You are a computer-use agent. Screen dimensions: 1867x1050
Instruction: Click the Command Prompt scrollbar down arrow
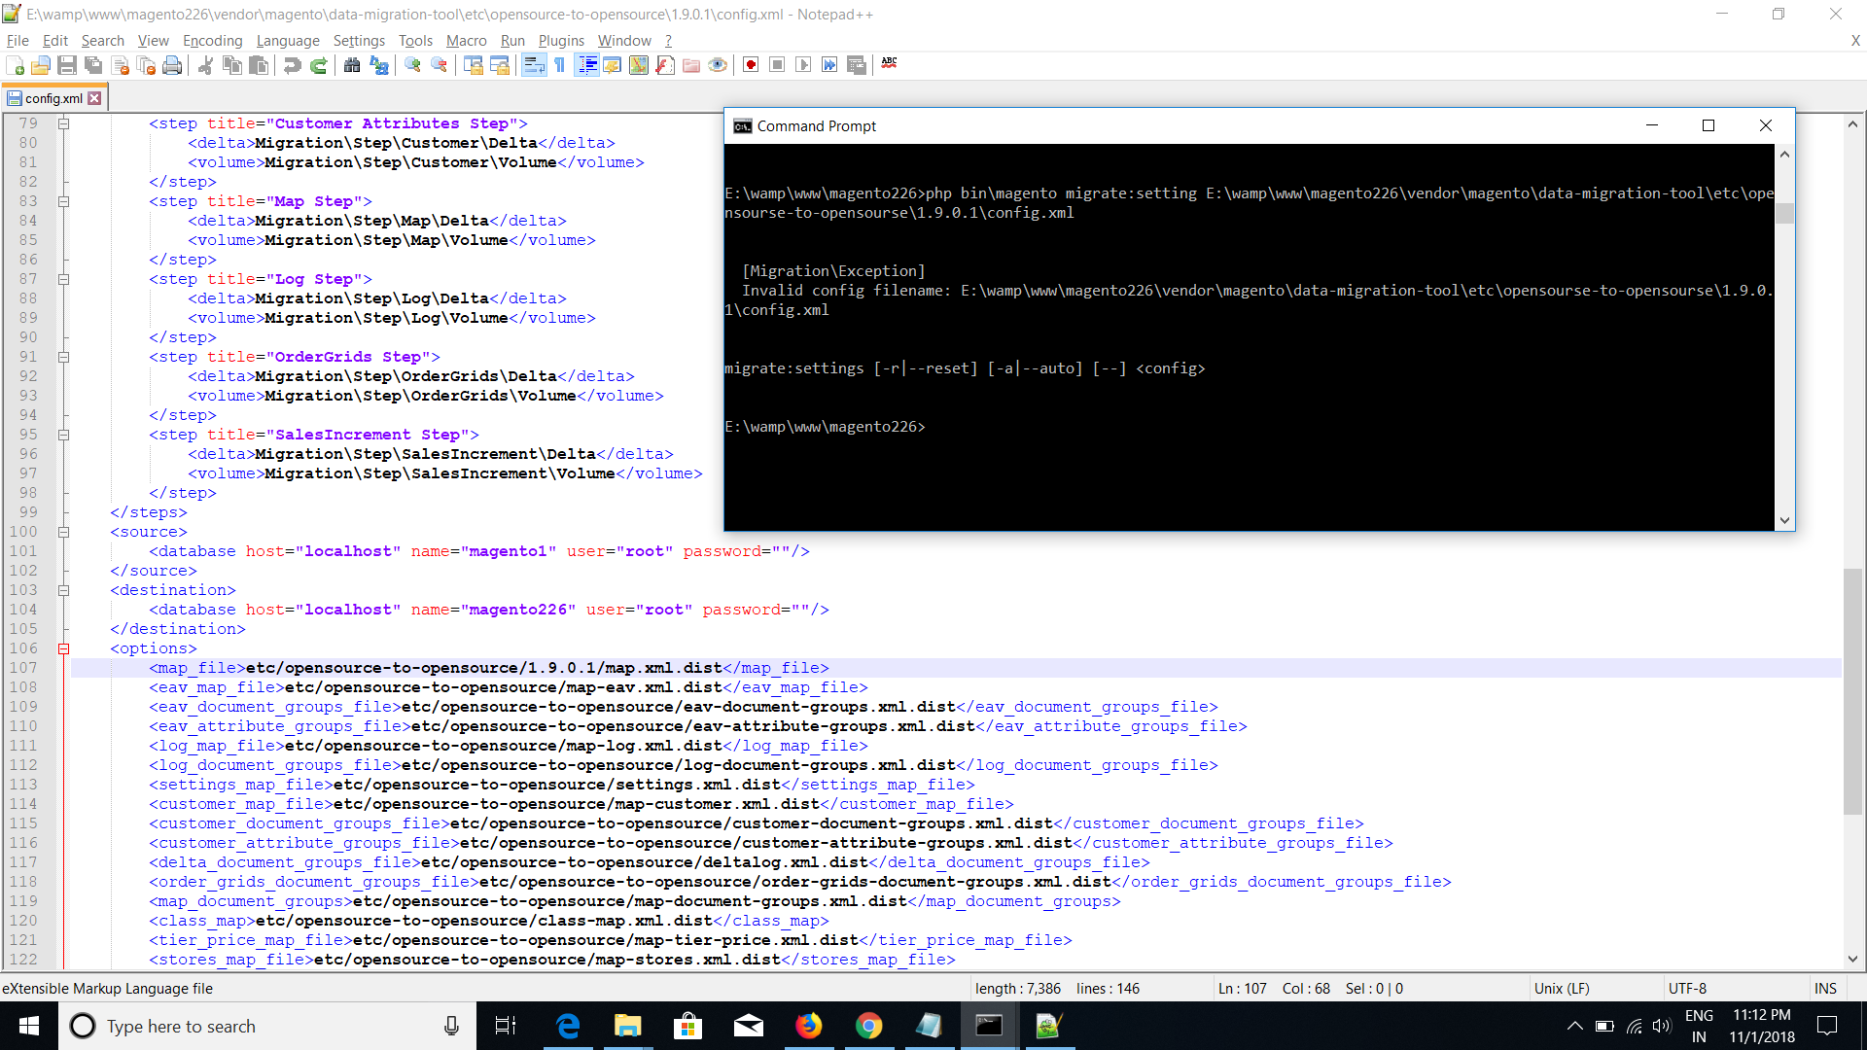point(1784,520)
